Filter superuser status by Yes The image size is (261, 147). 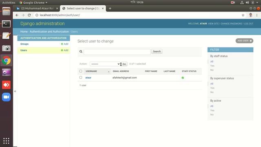212,88
